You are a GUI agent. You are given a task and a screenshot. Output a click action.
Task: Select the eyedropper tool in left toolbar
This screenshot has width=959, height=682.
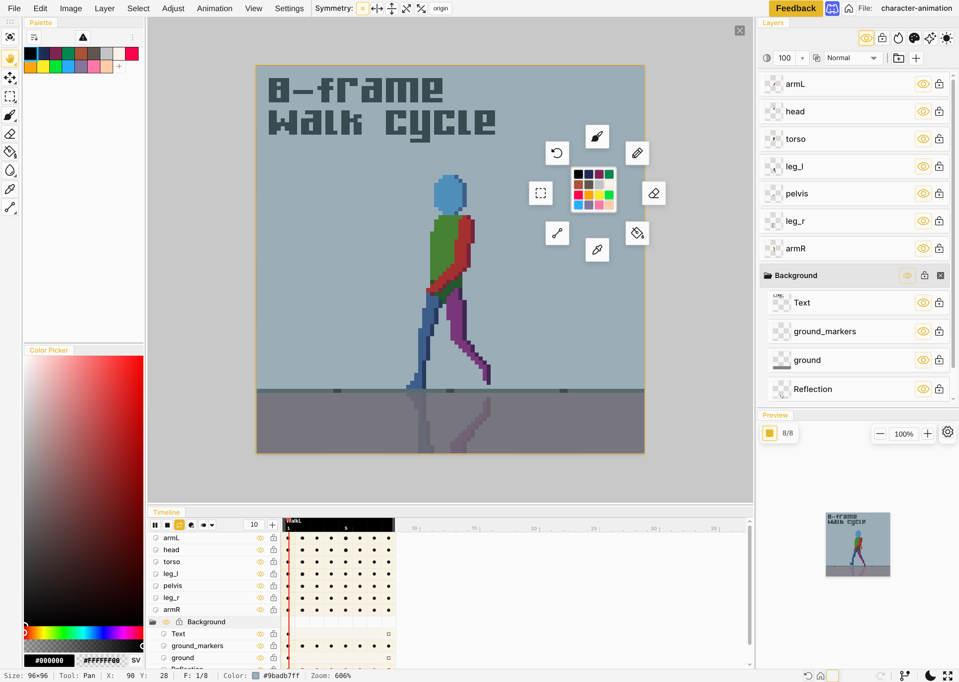10,189
